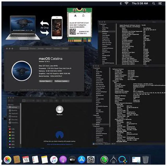Select Wi-Fi row in lower report sidebar
167x166 pixels.
click(101, 124)
